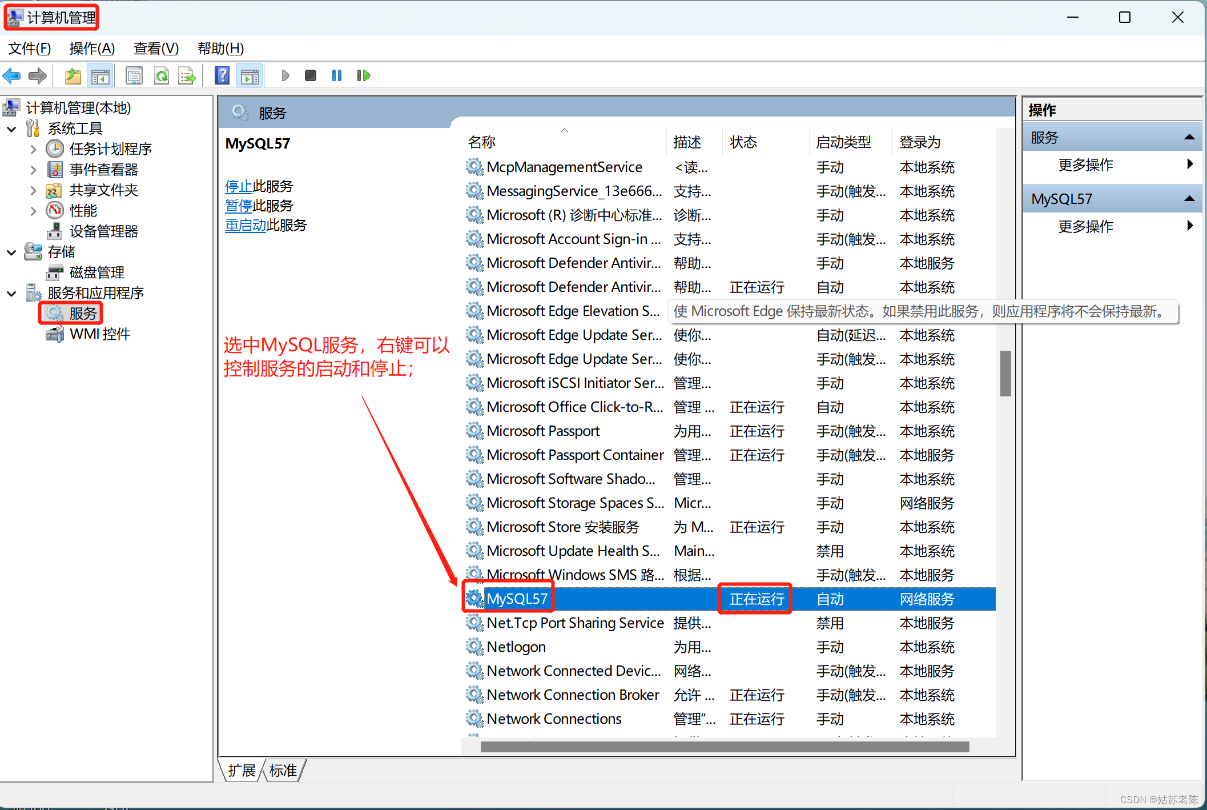Expand the 共享文件夹 node
Screen dimensions: 1207x810
[x=33, y=191]
